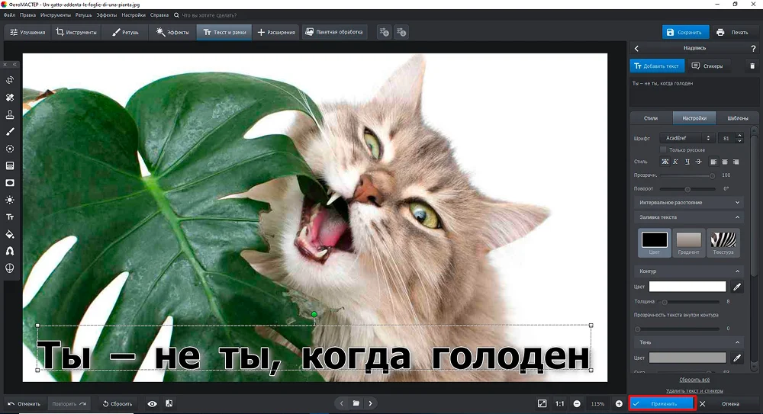Toggle the eye preview icon
This screenshot has width=763, height=414.
click(153, 404)
